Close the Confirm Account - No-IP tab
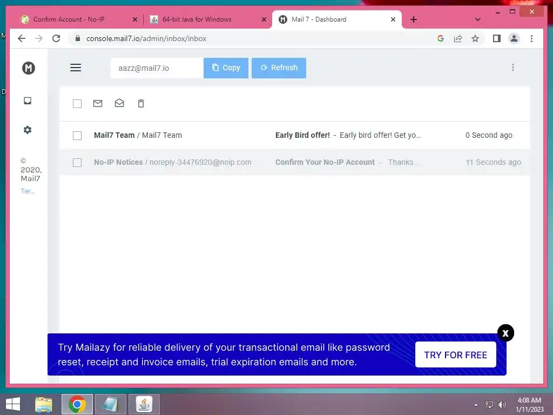The height and width of the screenshot is (415, 553). point(134,19)
